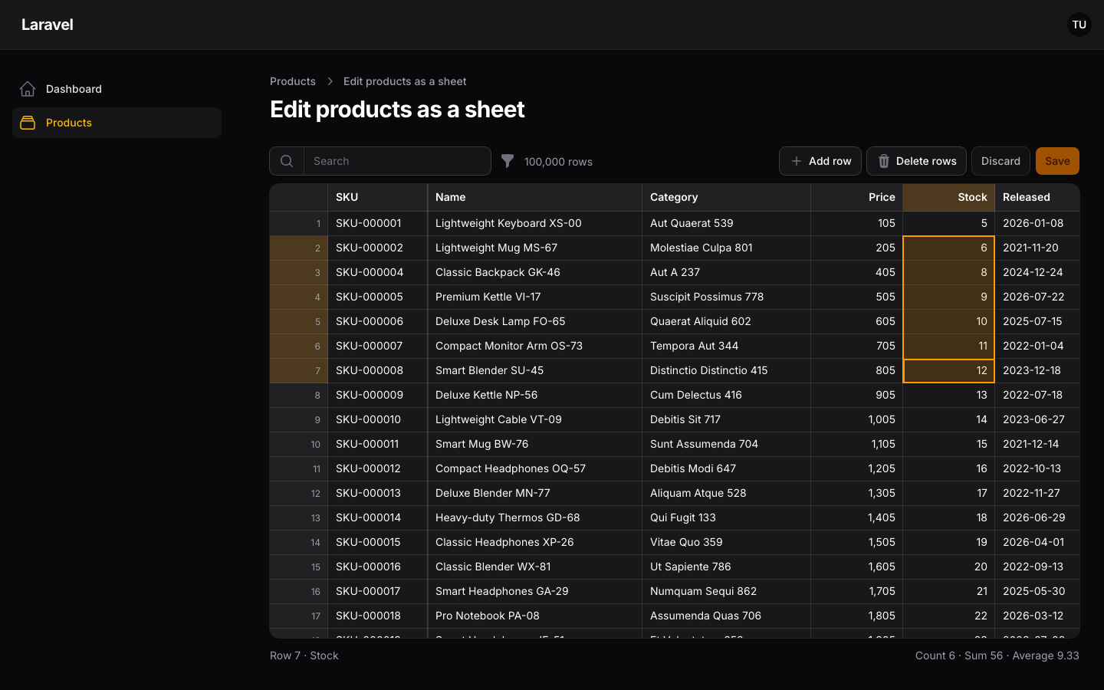1104x690 pixels.
Task: Go to the Products breadcrumb link
Action: 293,81
